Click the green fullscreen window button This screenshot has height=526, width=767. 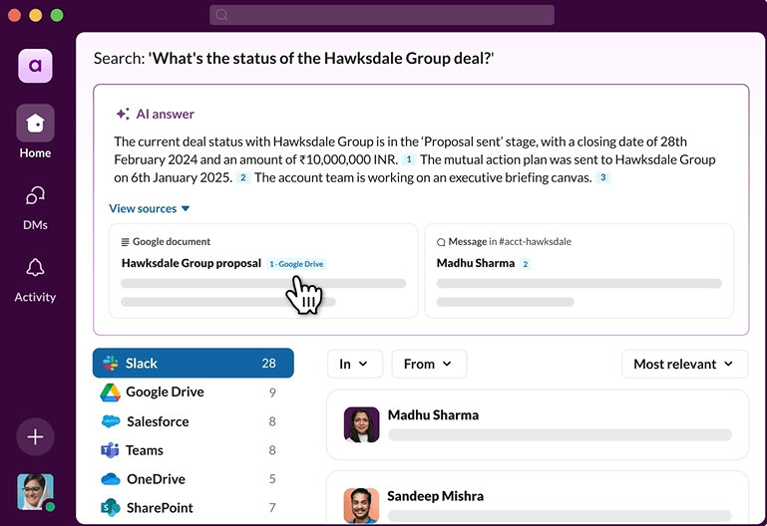coord(57,15)
